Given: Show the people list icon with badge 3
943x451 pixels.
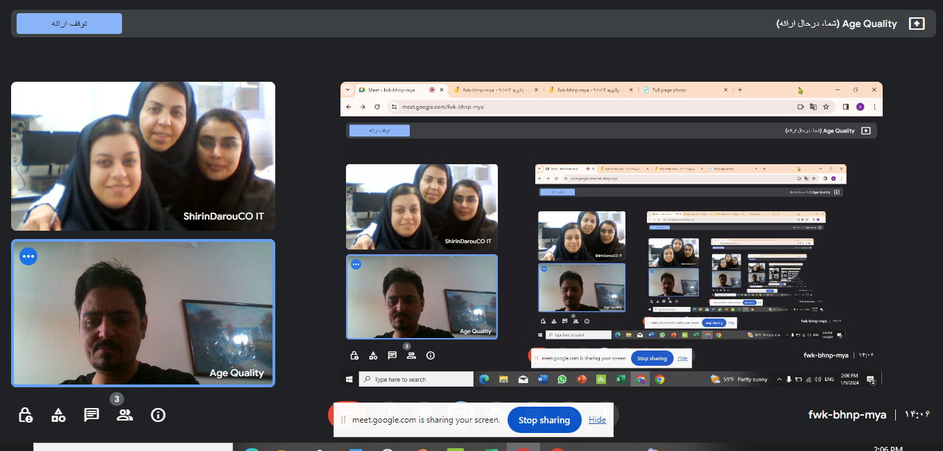Looking at the screenshot, I should point(125,415).
